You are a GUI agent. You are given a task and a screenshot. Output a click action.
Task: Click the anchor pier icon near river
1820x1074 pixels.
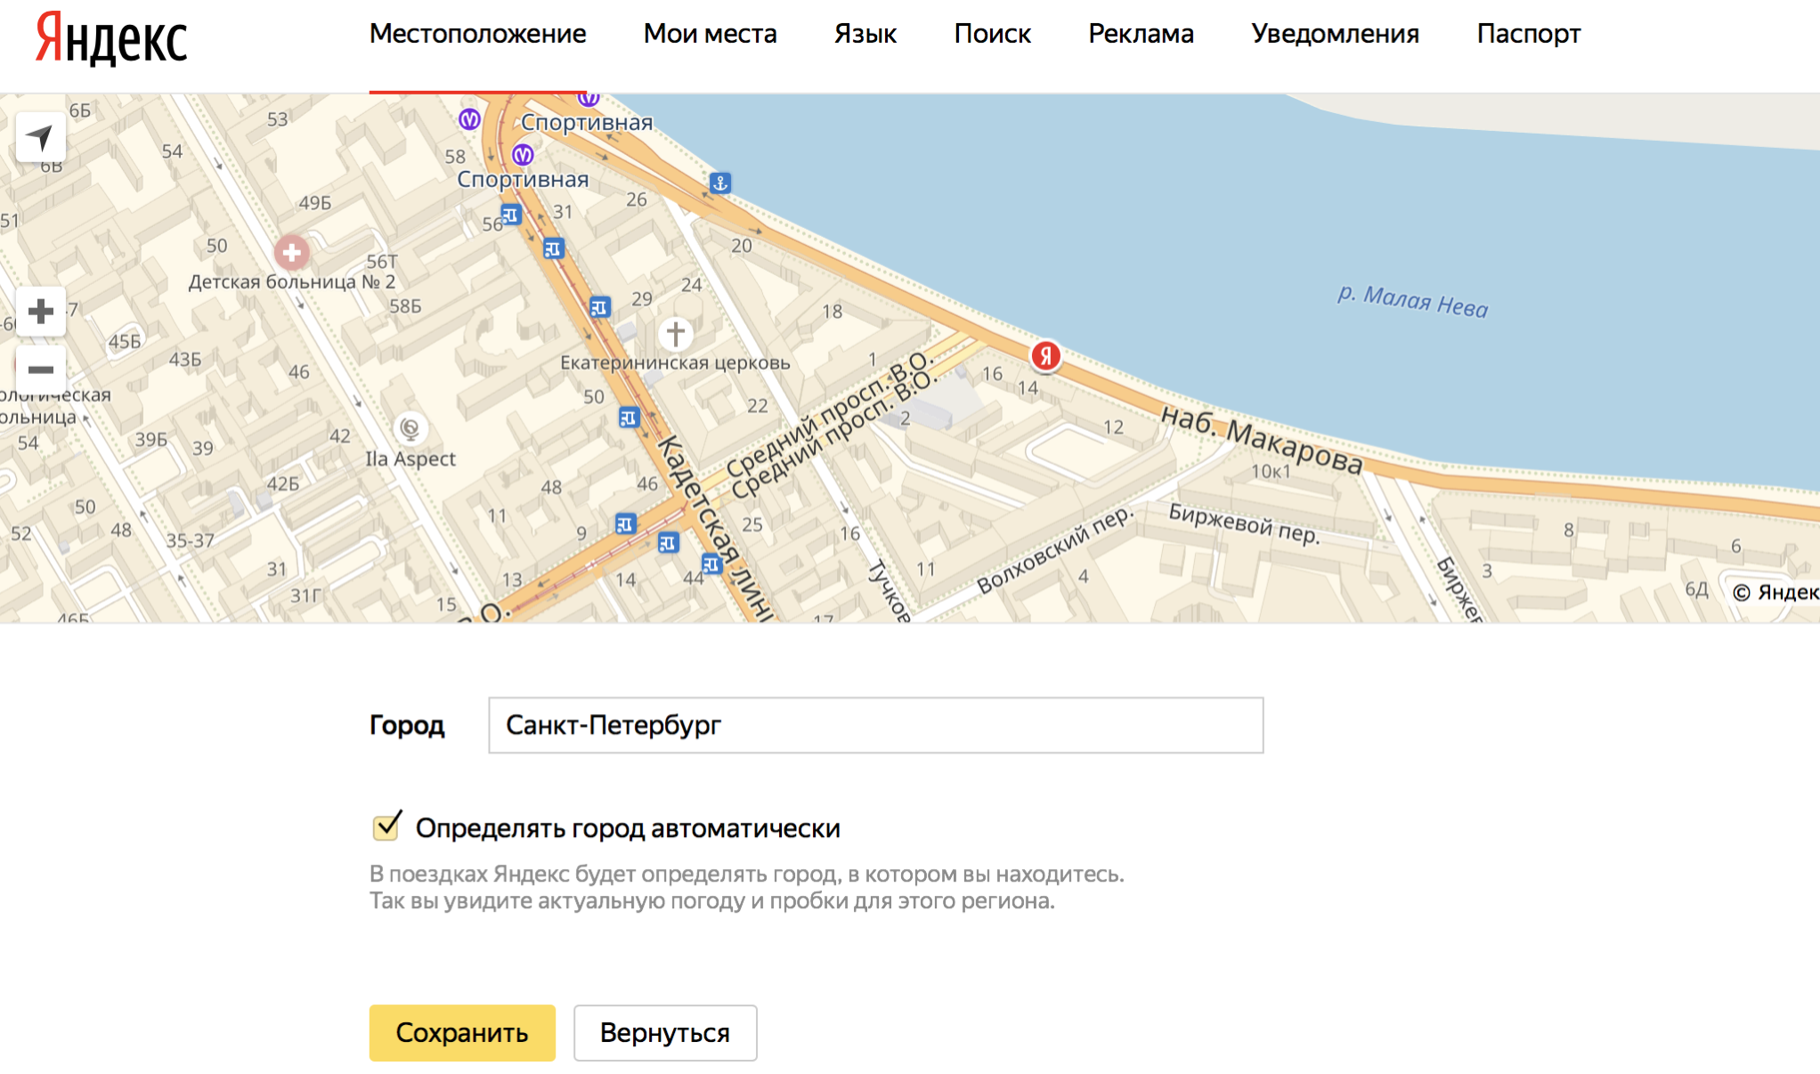coord(720,183)
